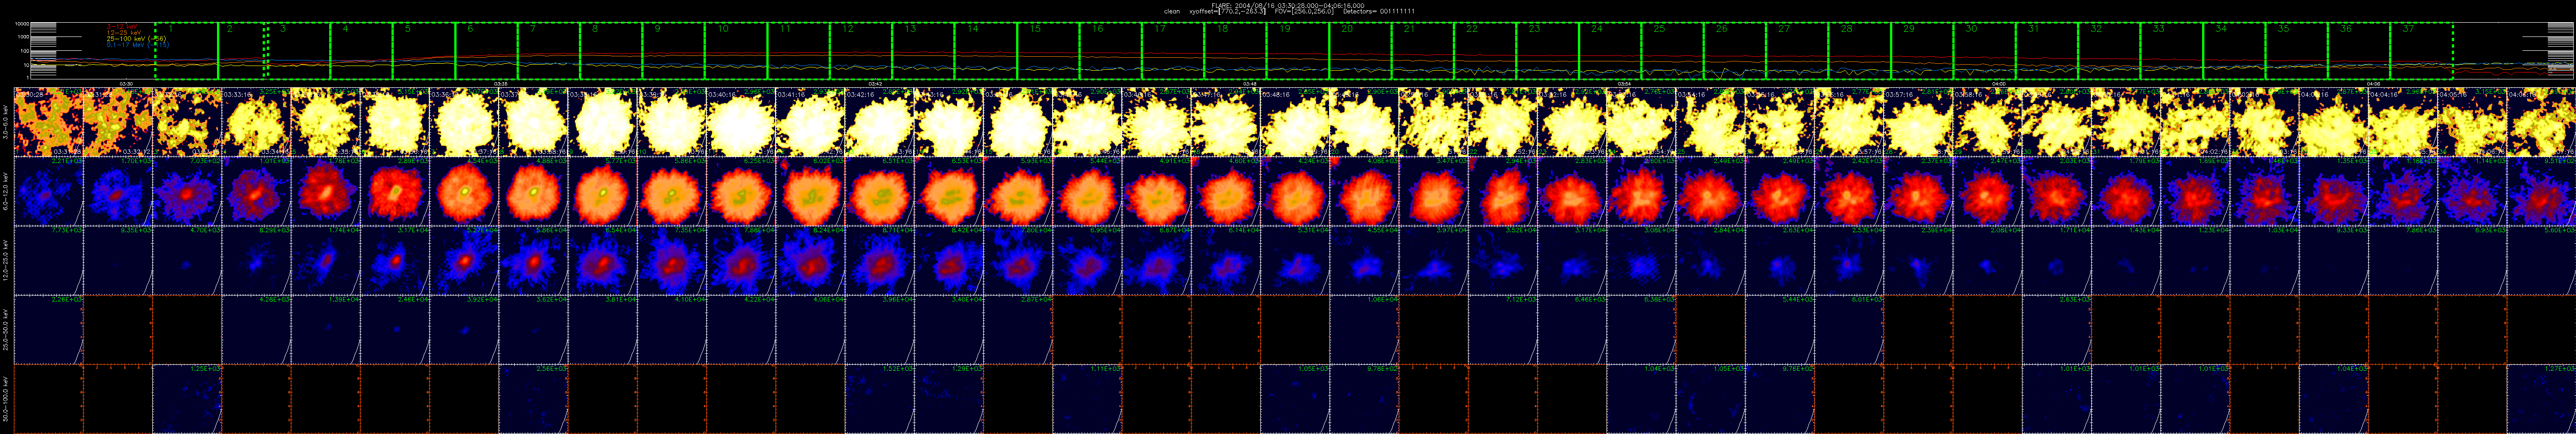Click the 03:48 time axis label
This screenshot has height=434, width=2576.
pyautogui.click(x=1250, y=84)
